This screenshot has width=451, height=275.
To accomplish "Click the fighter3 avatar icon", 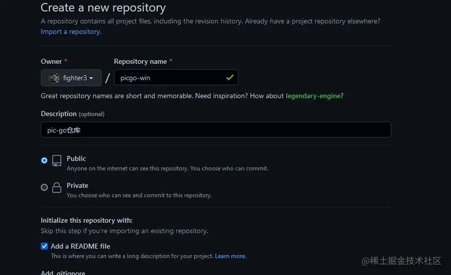I will pyautogui.click(x=54, y=78).
